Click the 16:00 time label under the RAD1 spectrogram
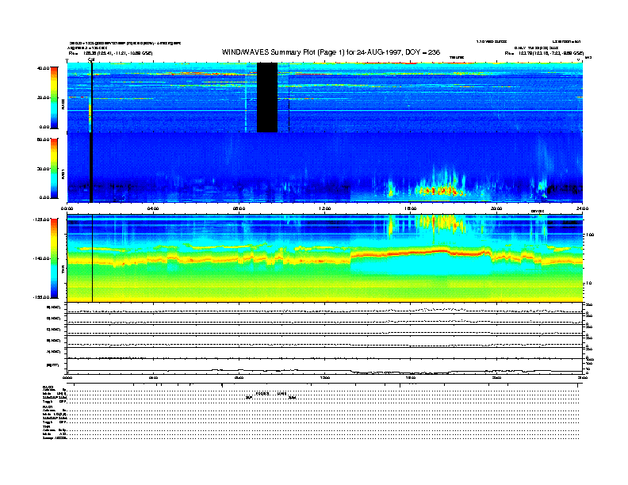 point(411,208)
